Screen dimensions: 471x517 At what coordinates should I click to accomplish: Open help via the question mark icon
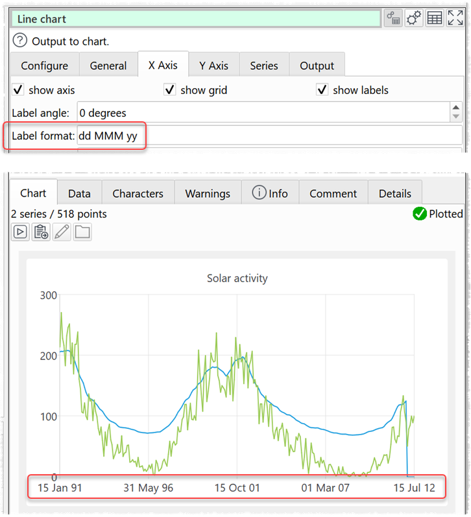click(x=20, y=41)
